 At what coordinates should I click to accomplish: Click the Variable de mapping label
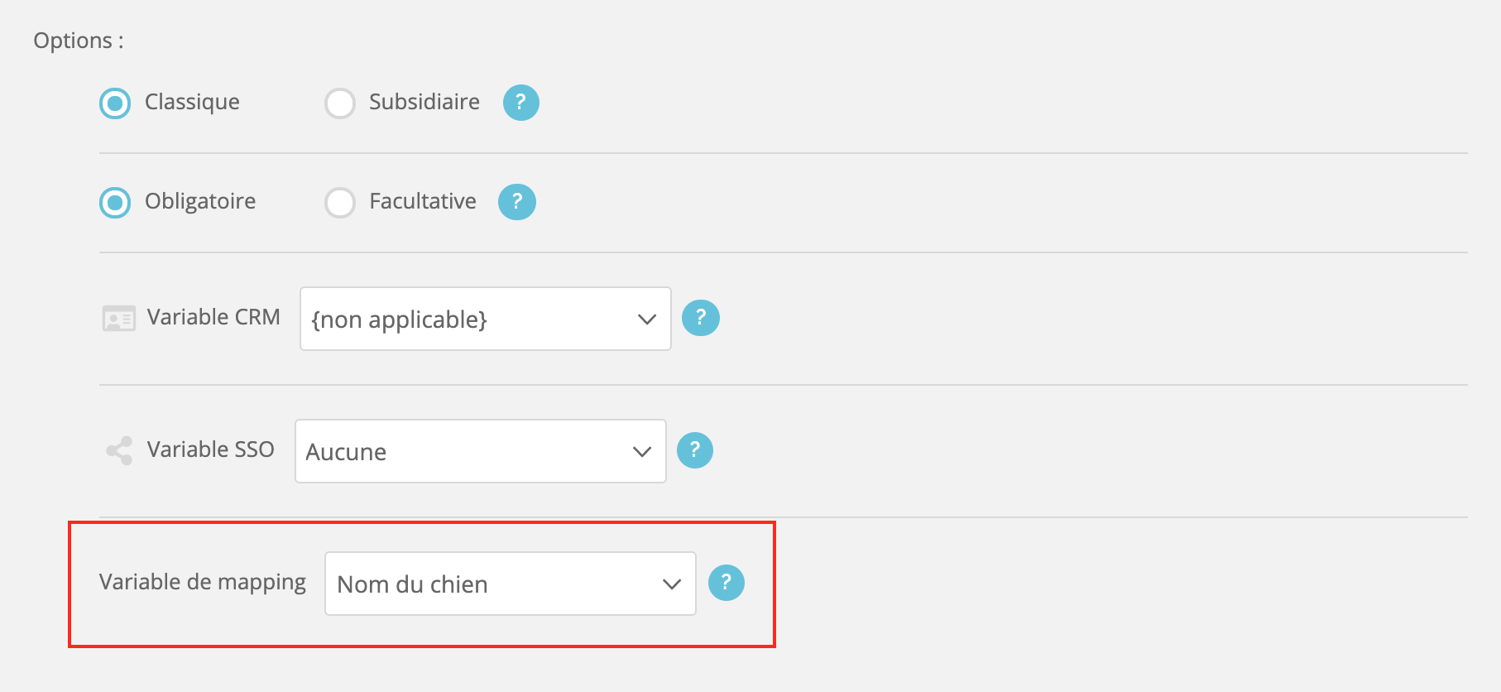203,583
